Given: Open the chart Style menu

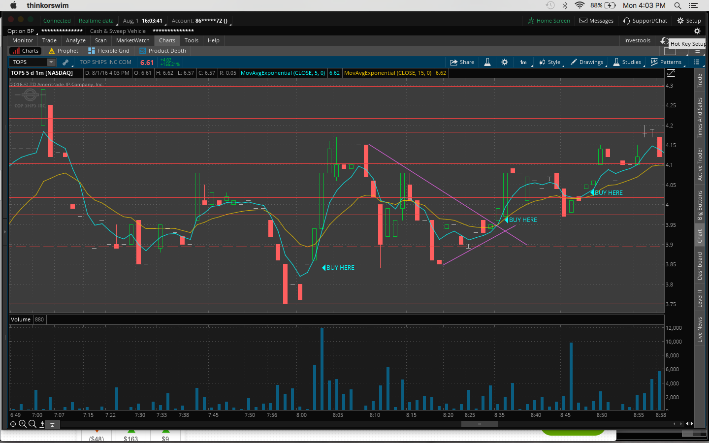Looking at the screenshot, I should 549,62.
